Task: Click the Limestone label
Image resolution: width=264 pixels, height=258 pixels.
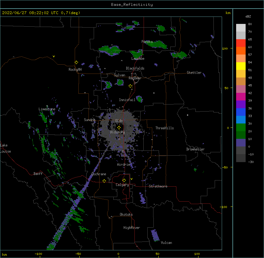Action: click(47, 109)
